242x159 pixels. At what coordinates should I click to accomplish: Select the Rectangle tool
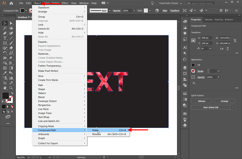(5, 43)
